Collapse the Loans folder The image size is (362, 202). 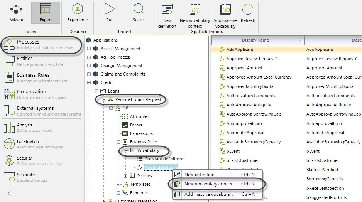(x=96, y=91)
